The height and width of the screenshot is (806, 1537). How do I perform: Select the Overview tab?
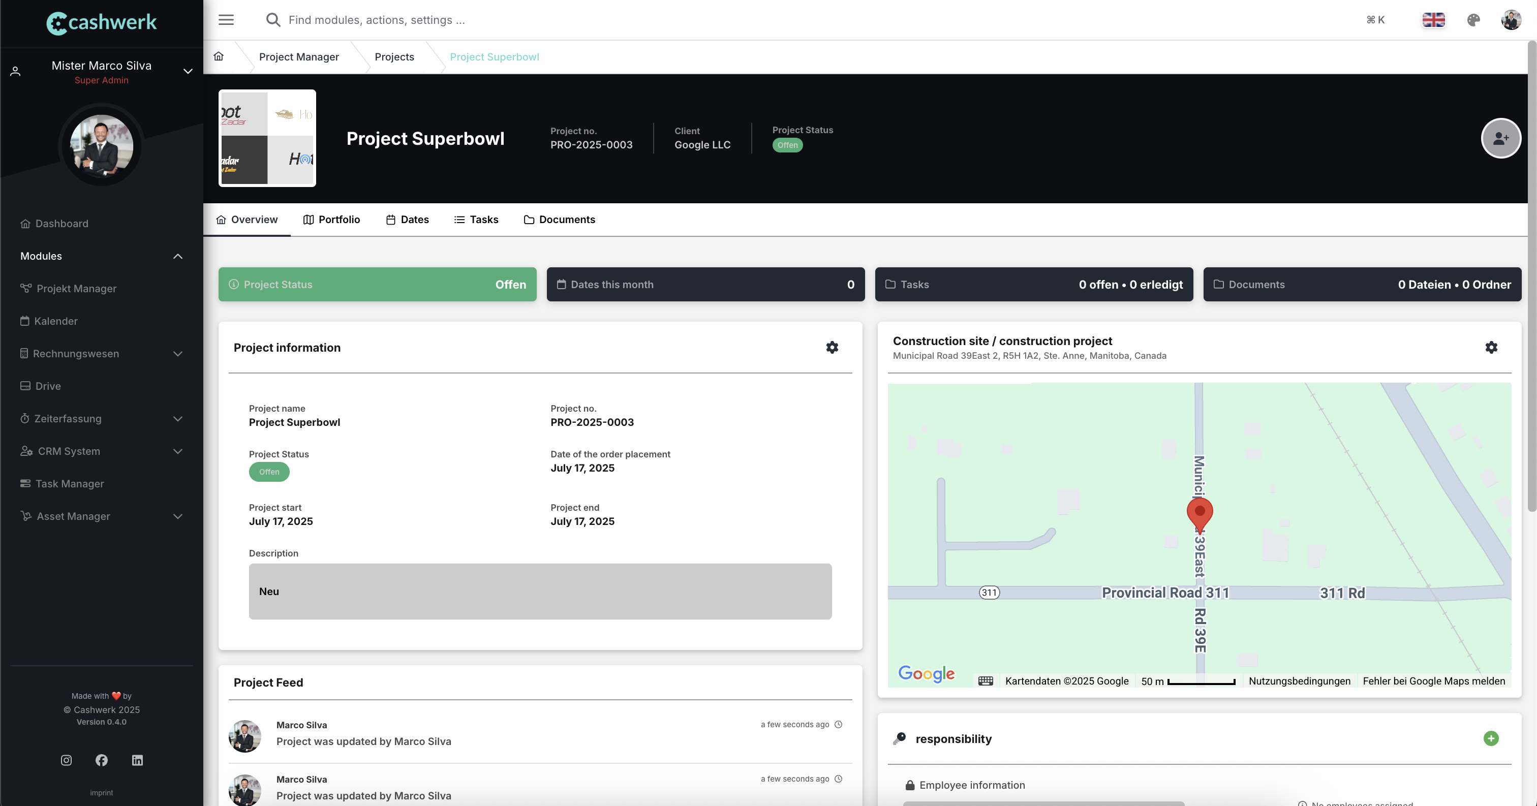coord(247,220)
